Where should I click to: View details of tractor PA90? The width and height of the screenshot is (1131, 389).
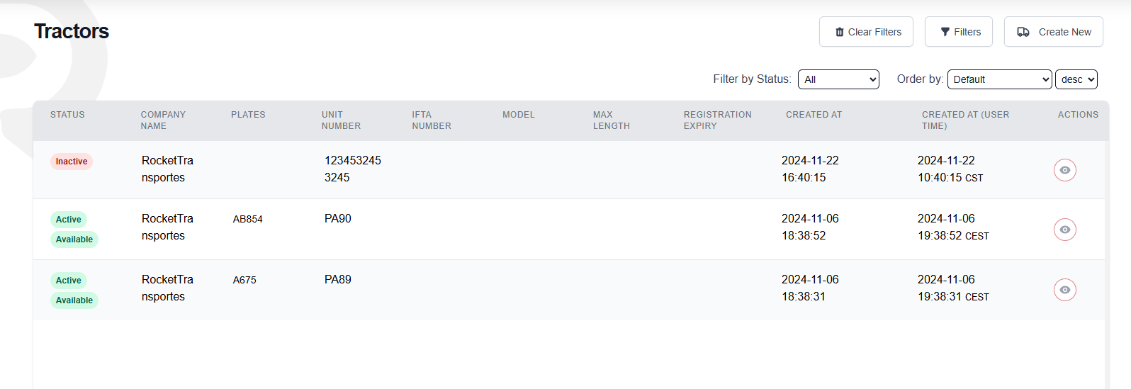click(x=1065, y=230)
